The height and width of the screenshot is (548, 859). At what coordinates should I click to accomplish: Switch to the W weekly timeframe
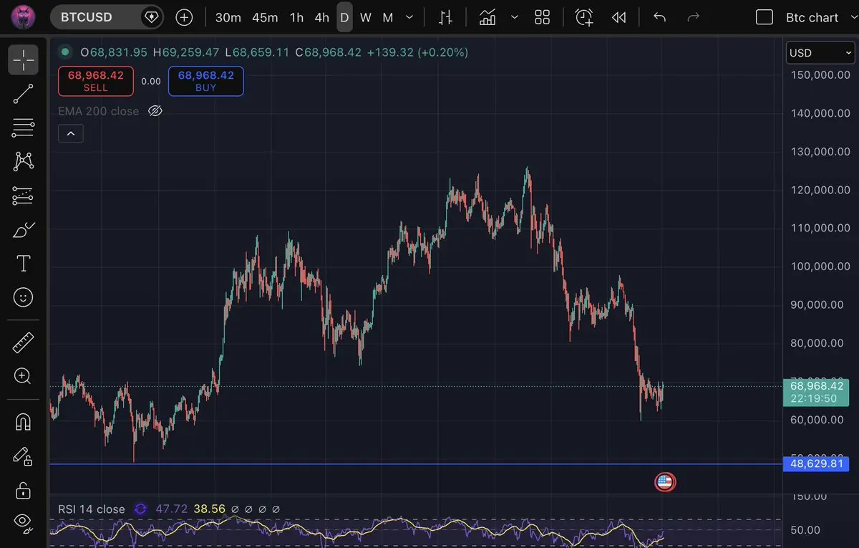[x=366, y=17]
